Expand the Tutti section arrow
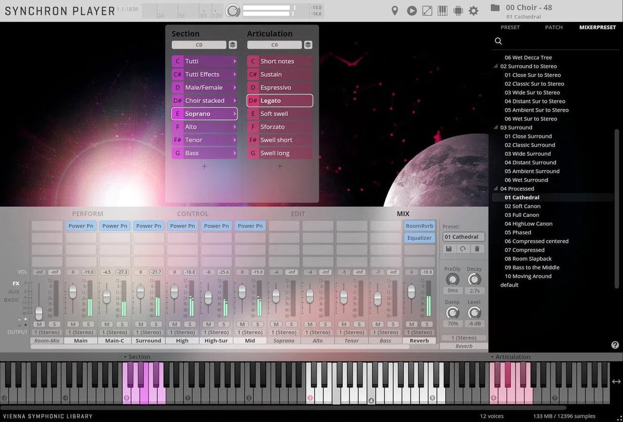This screenshot has height=422, width=623. pyautogui.click(x=235, y=61)
